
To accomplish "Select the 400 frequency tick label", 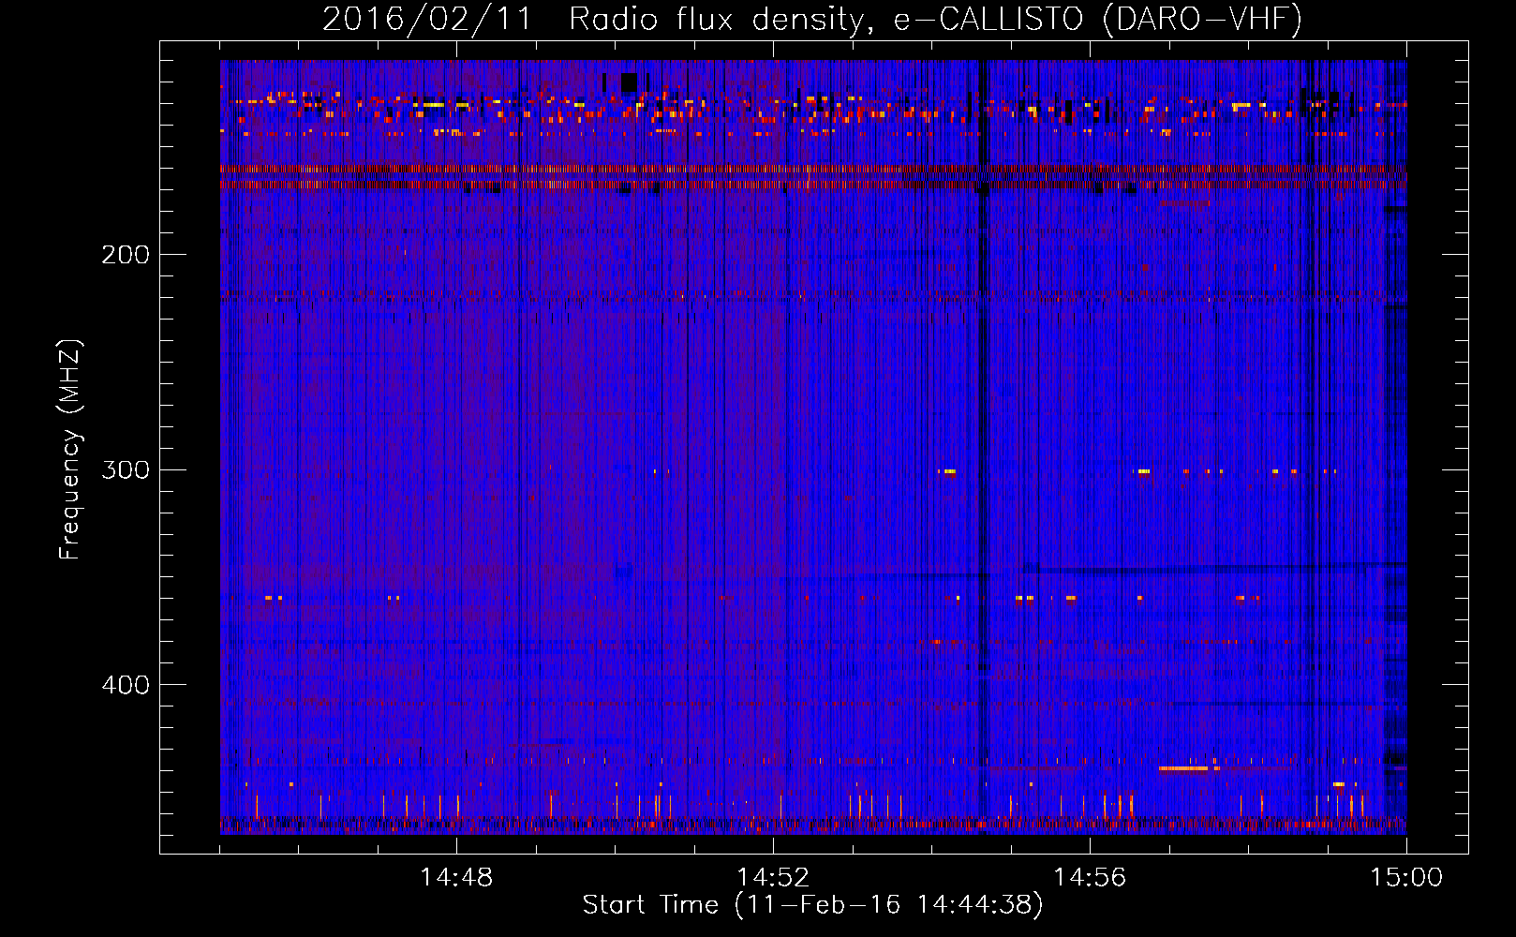I will (x=126, y=686).
